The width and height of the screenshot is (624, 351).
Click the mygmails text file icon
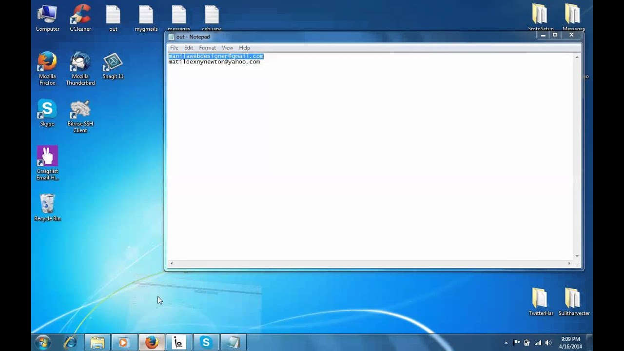146,16
